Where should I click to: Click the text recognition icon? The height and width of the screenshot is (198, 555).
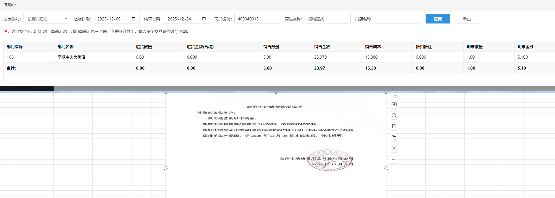point(394,148)
